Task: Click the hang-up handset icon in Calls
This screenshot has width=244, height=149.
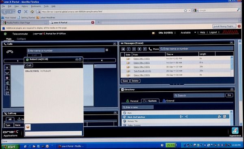Action: tap(10, 52)
